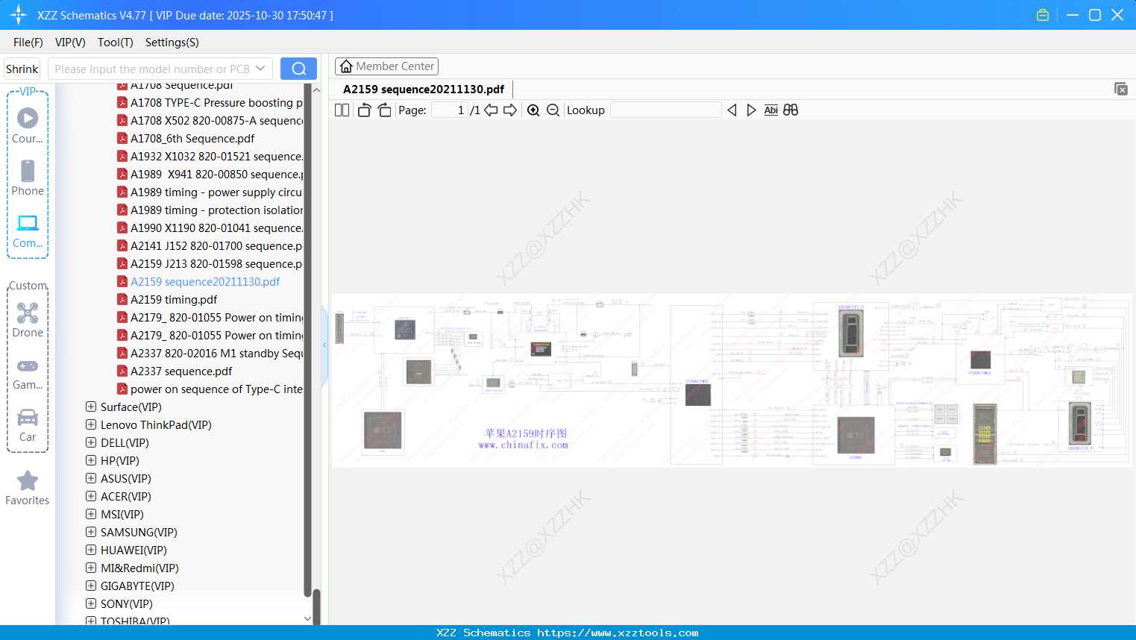
Task: Click the binoculars search icon
Action: 791,110
